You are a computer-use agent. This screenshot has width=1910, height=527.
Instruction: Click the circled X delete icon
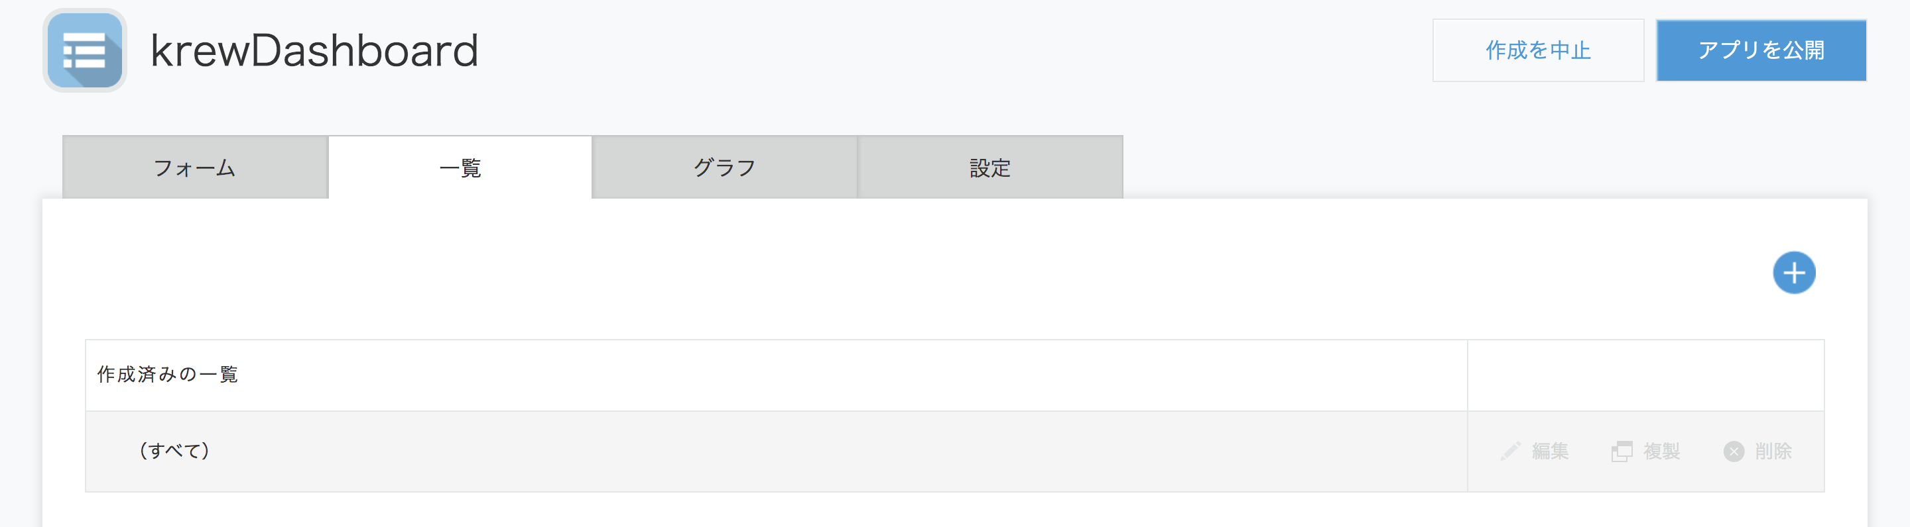pyautogui.click(x=1734, y=451)
